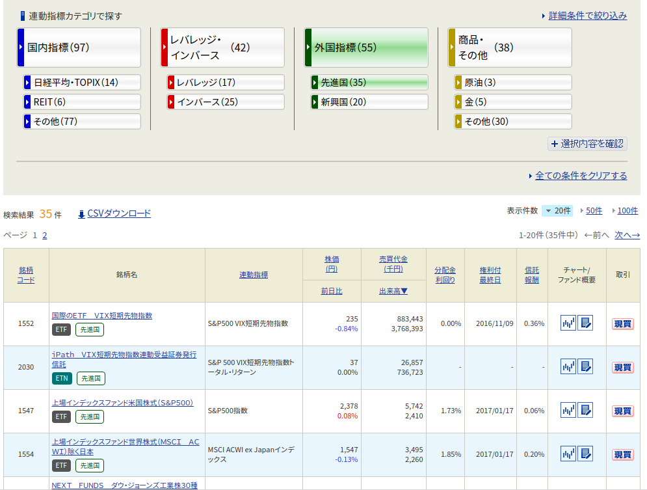The image size is (647, 490).
Task: Select the 金(5) commodity filter
Action: [513, 102]
